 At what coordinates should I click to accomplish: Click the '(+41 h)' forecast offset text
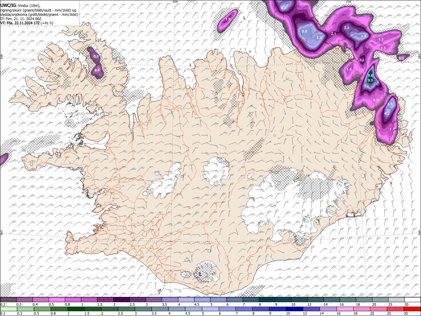pyautogui.click(x=47, y=23)
